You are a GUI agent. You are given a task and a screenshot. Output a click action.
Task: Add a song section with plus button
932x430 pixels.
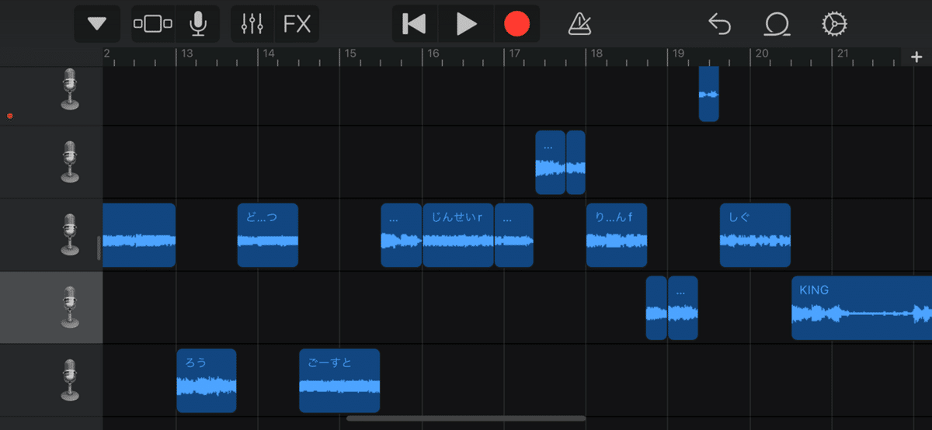(916, 57)
